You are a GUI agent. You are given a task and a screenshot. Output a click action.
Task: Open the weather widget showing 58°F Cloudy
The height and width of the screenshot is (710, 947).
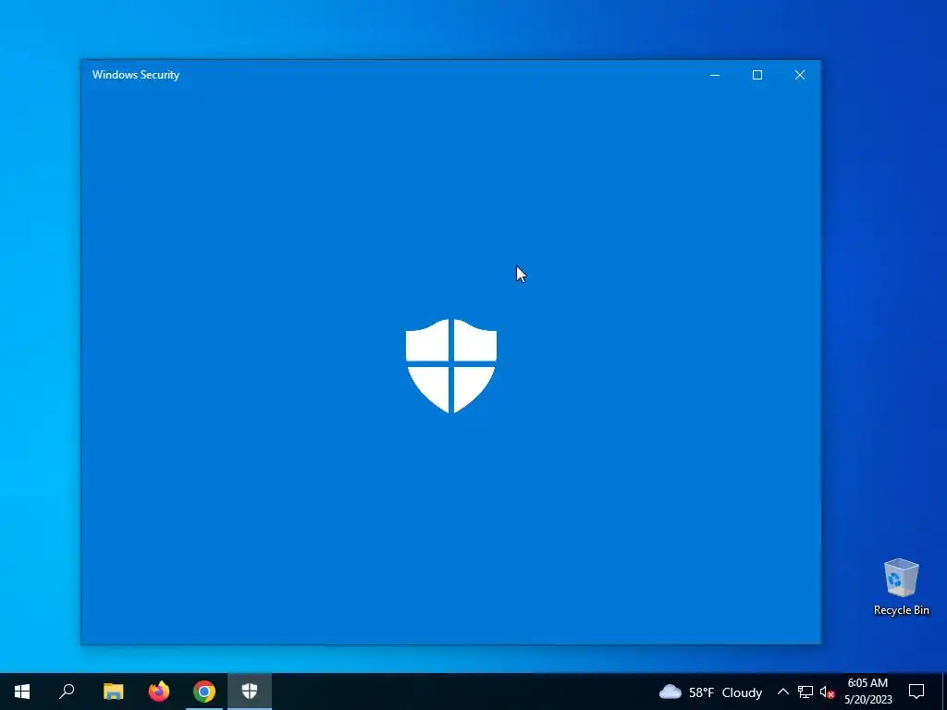click(x=710, y=692)
